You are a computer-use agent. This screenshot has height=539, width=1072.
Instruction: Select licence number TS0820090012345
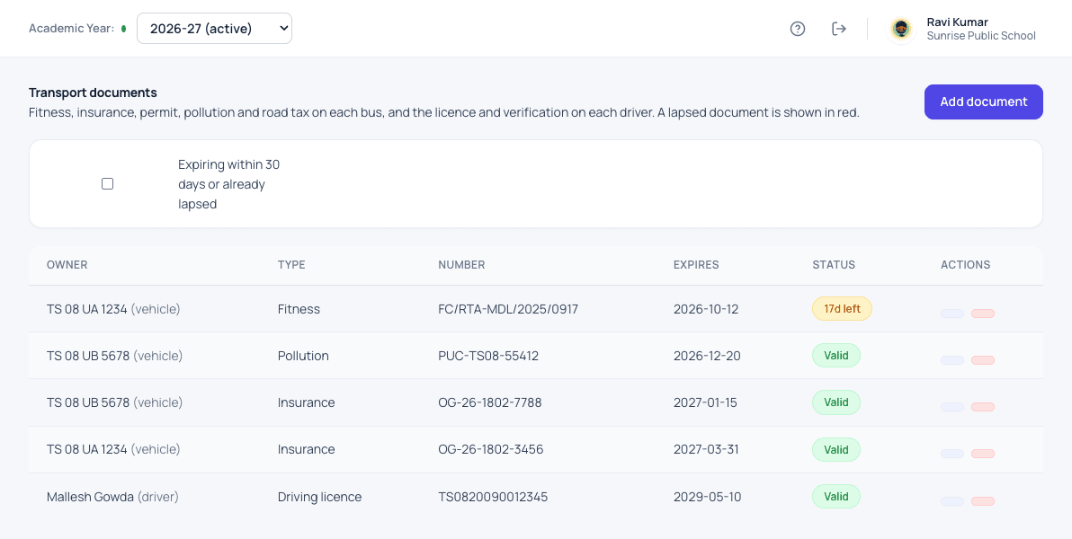coord(493,497)
